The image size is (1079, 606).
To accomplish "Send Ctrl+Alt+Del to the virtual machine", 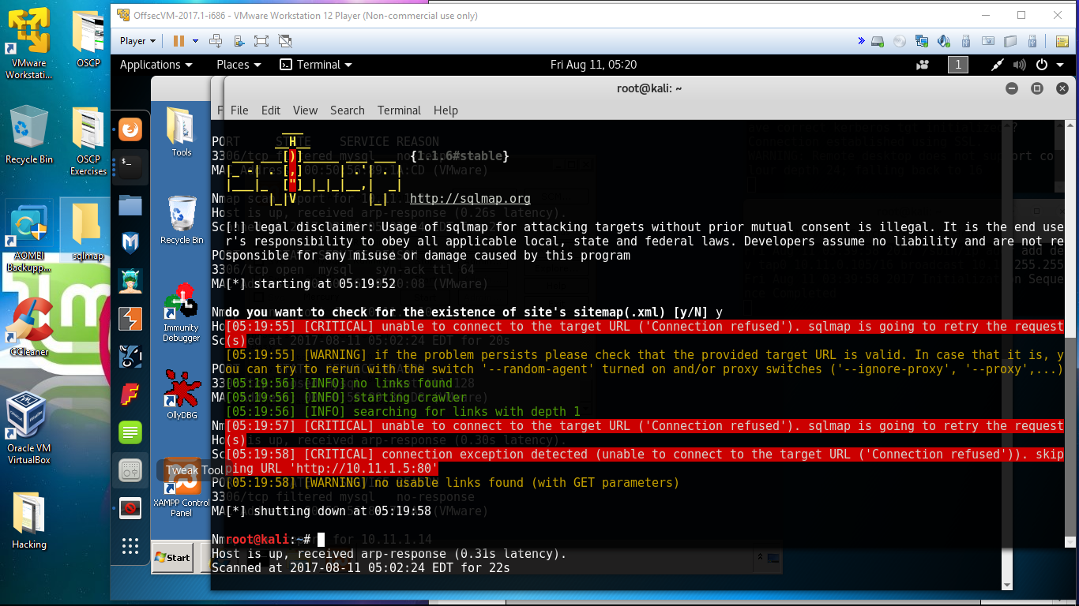I will pos(216,40).
